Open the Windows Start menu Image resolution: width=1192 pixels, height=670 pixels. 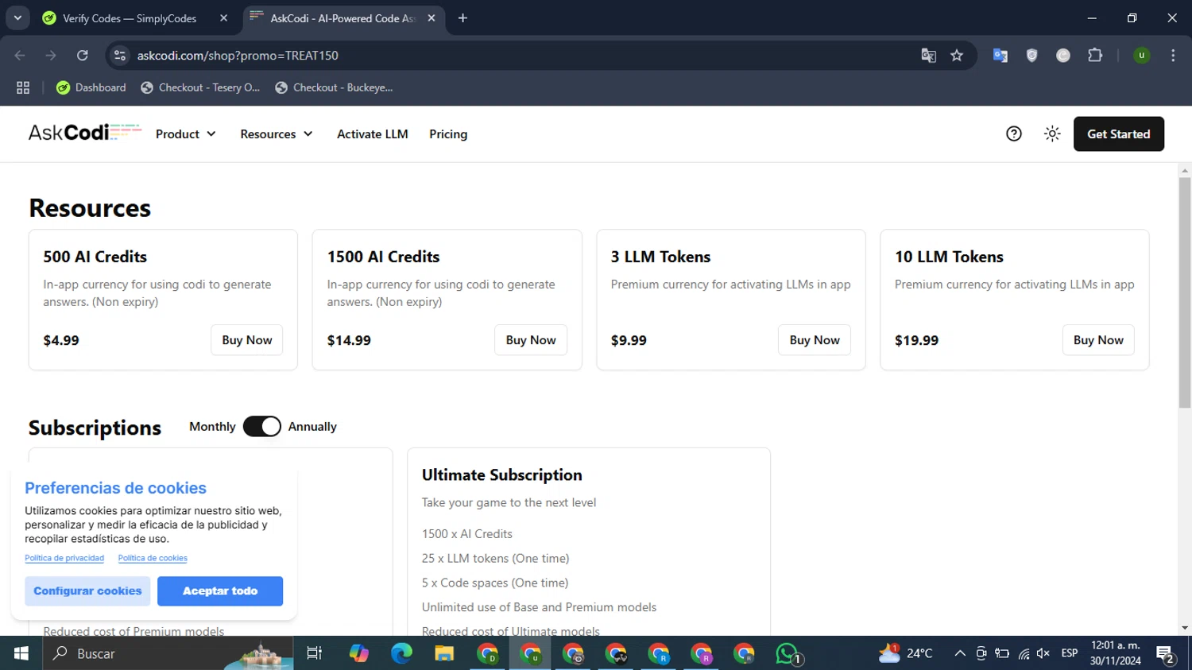click(21, 653)
